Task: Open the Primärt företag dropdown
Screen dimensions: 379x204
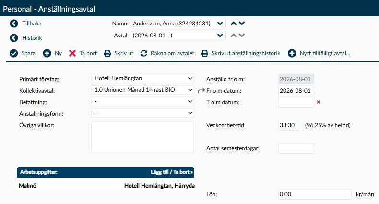Action: 142,78
